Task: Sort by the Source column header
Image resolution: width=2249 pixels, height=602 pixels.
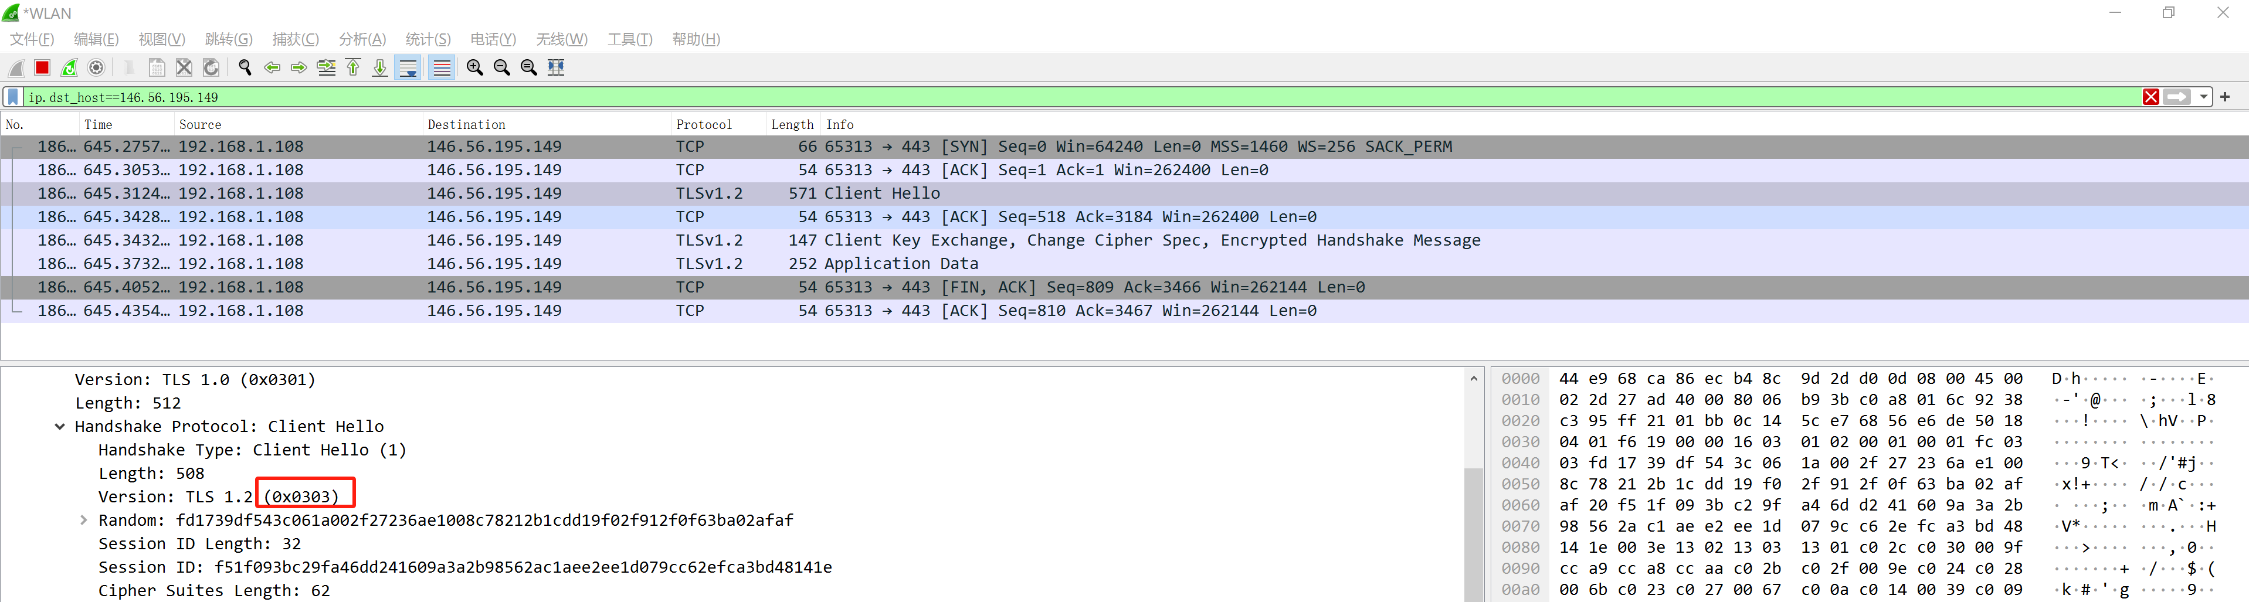Action: (x=298, y=125)
